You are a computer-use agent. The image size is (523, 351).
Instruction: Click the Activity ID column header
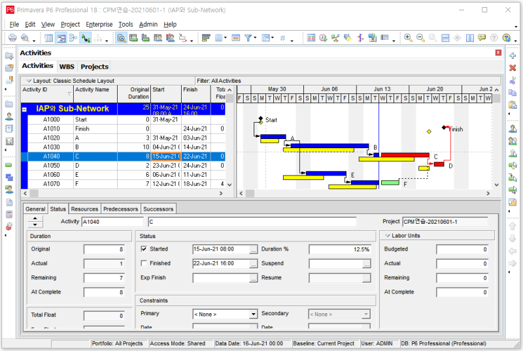point(47,93)
